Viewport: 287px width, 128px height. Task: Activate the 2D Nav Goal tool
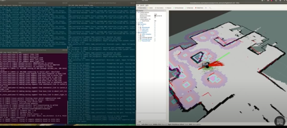point(189,8)
